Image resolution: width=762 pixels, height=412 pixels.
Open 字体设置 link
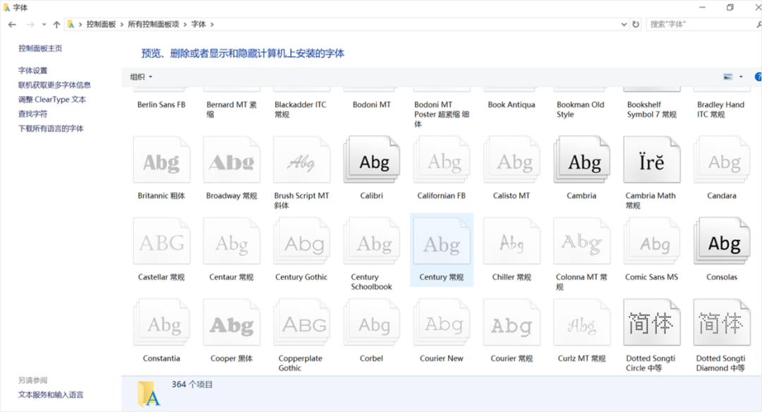tap(32, 71)
